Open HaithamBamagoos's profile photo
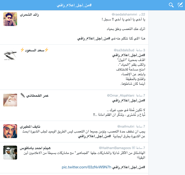 click(x=10, y=153)
